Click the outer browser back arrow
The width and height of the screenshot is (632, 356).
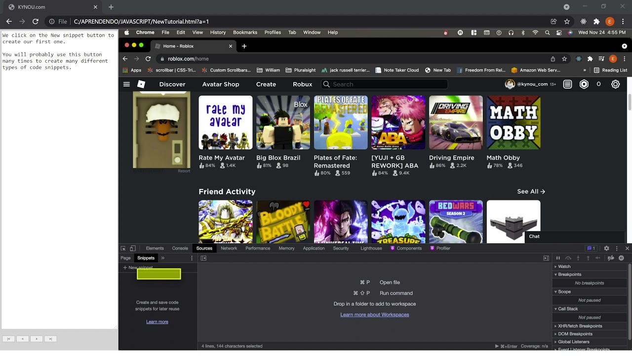pos(9,21)
